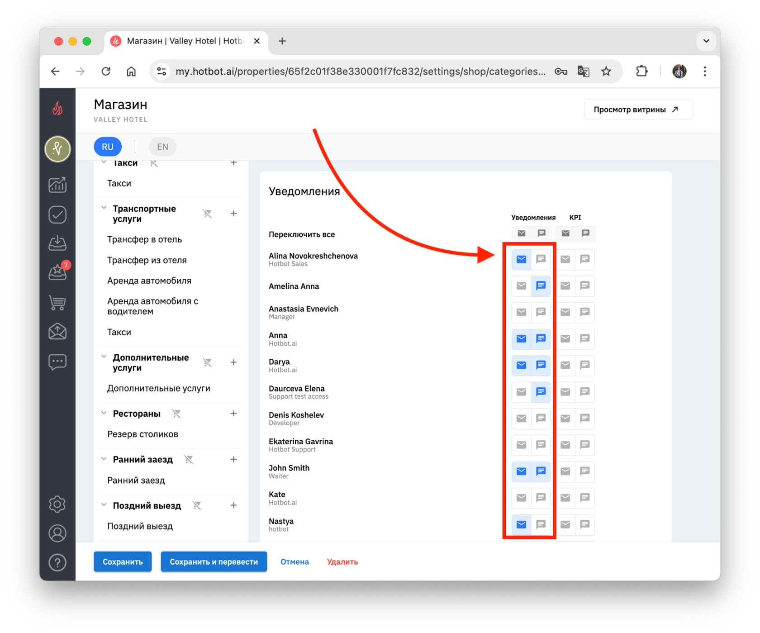
Task: Open Трансфер в отель item
Action: [144, 239]
